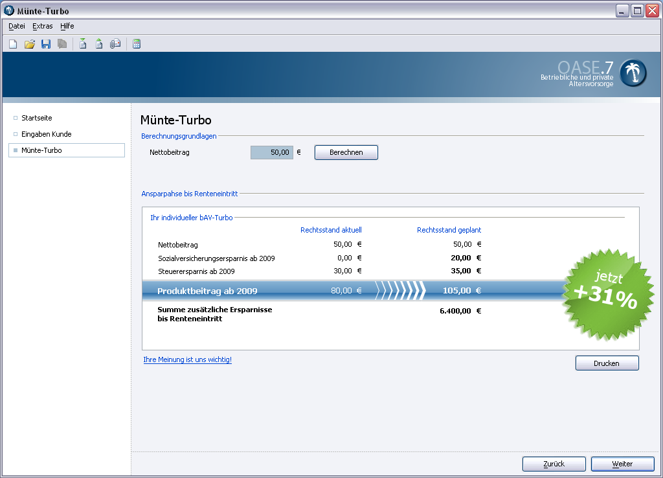The width and height of the screenshot is (663, 478).
Task: Send by email with paperclip envelope icon
Action: click(115, 44)
